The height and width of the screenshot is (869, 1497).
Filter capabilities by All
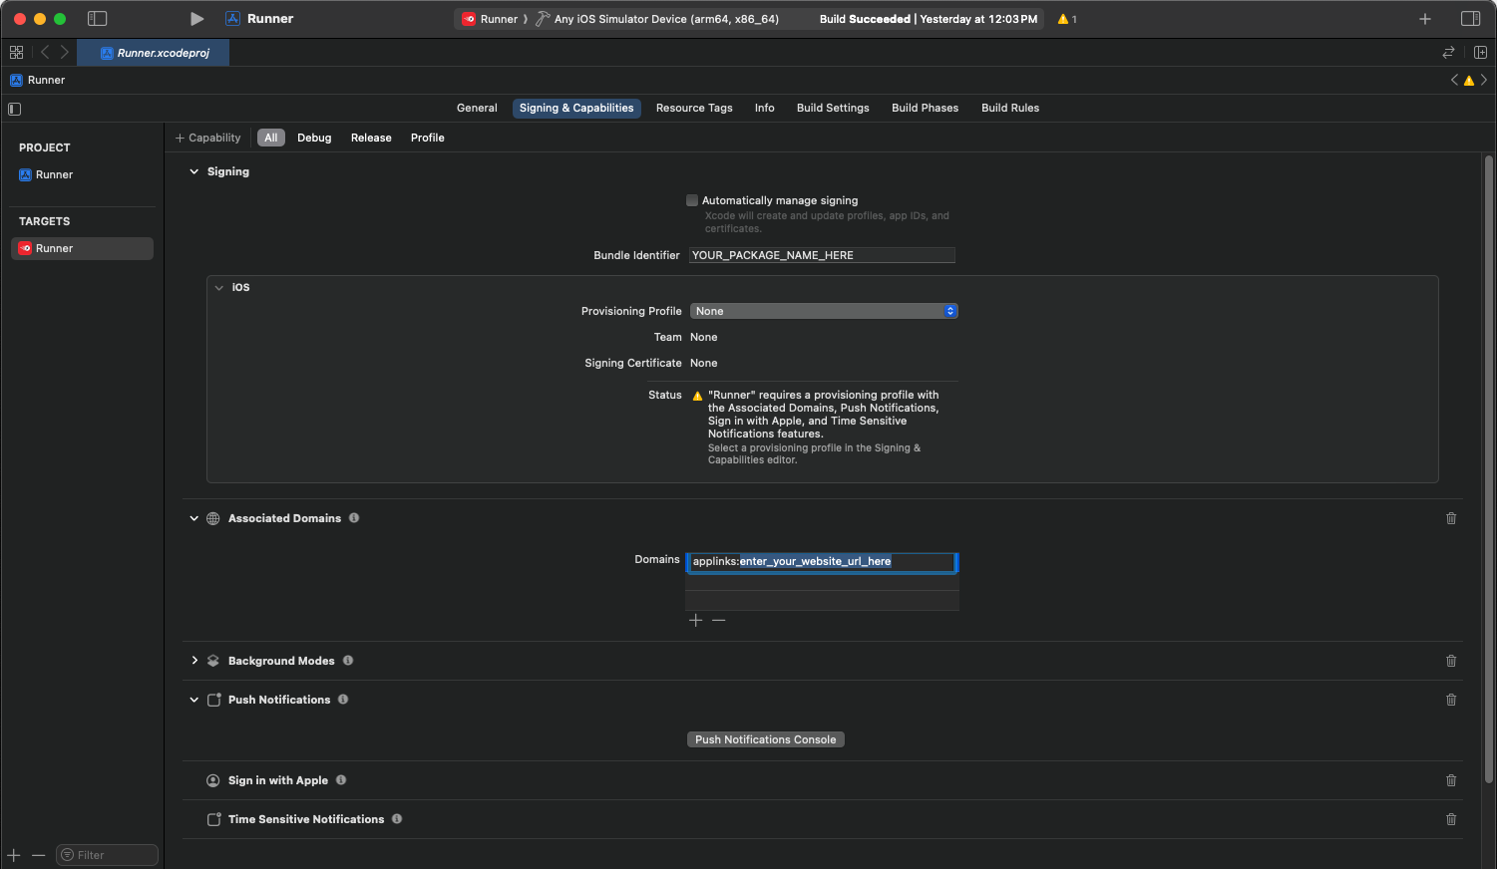coord(271,138)
